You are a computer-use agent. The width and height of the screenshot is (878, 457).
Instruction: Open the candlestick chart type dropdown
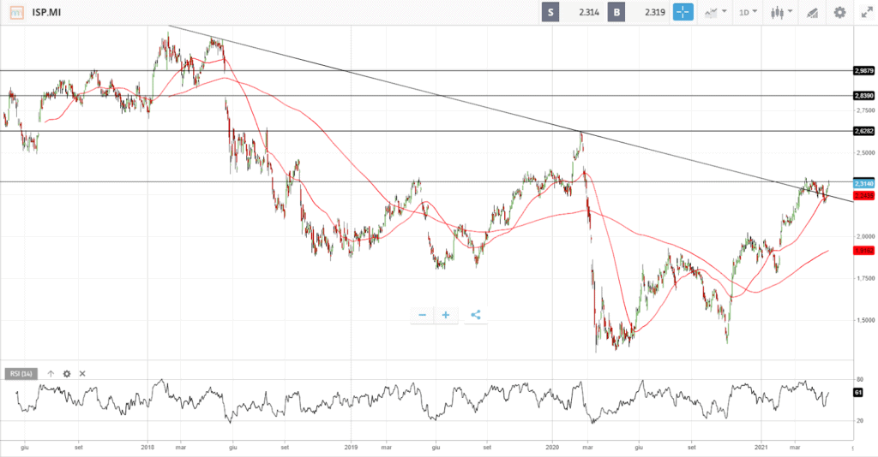point(781,12)
